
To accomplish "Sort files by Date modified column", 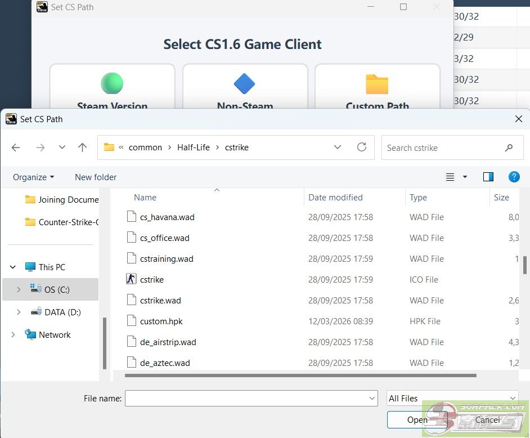I will [x=335, y=198].
